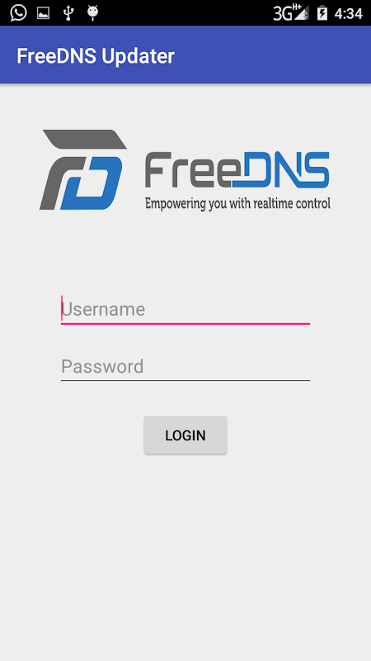Tap the WhatsApp notification icon

click(18, 12)
